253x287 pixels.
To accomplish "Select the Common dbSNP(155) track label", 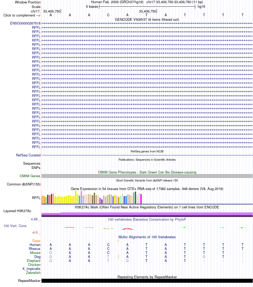I will coord(24,184).
